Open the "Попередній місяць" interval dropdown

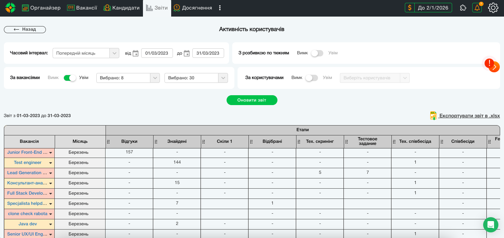click(x=86, y=53)
